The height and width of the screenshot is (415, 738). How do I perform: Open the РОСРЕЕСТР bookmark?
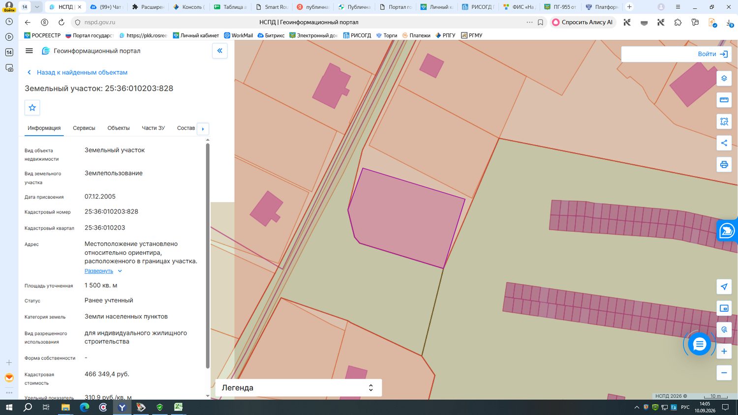tap(42, 35)
